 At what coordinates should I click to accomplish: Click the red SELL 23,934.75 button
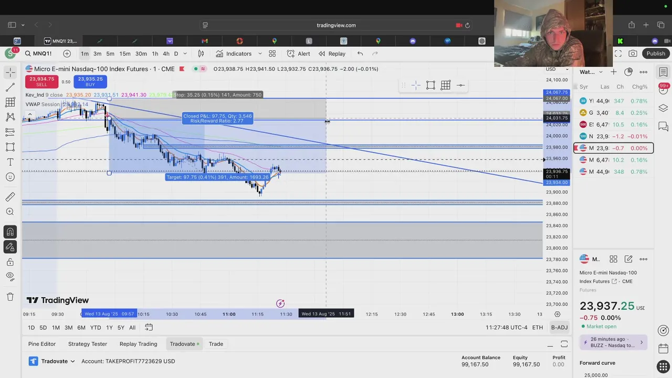41,81
